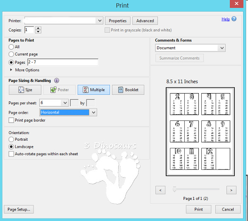The image size is (248, 221).
Task: Select the Booklet printing option
Action: point(128,90)
